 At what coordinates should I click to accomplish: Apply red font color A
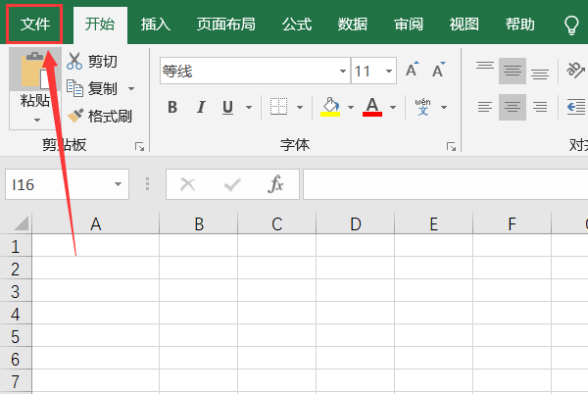coord(372,107)
